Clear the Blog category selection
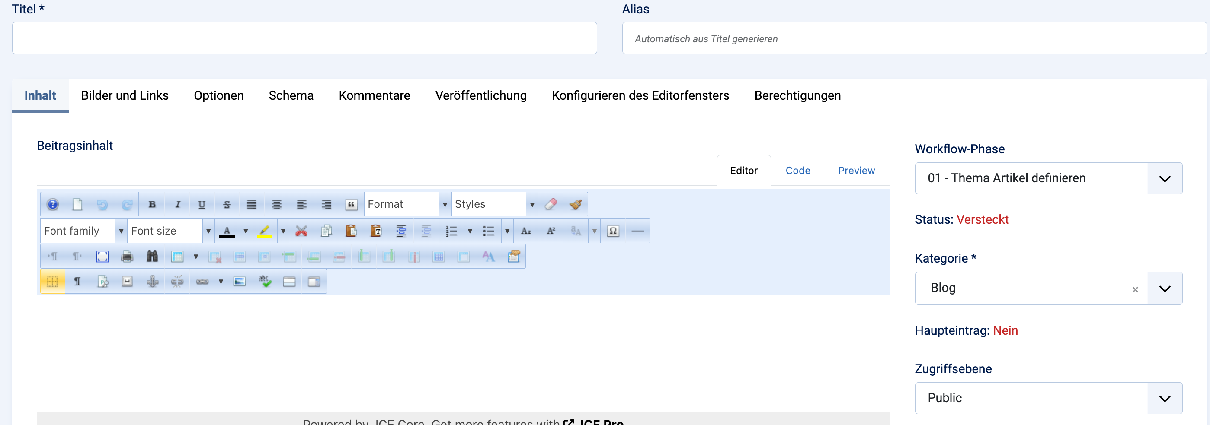Viewport: 1210px width, 425px height. (x=1135, y=289)
